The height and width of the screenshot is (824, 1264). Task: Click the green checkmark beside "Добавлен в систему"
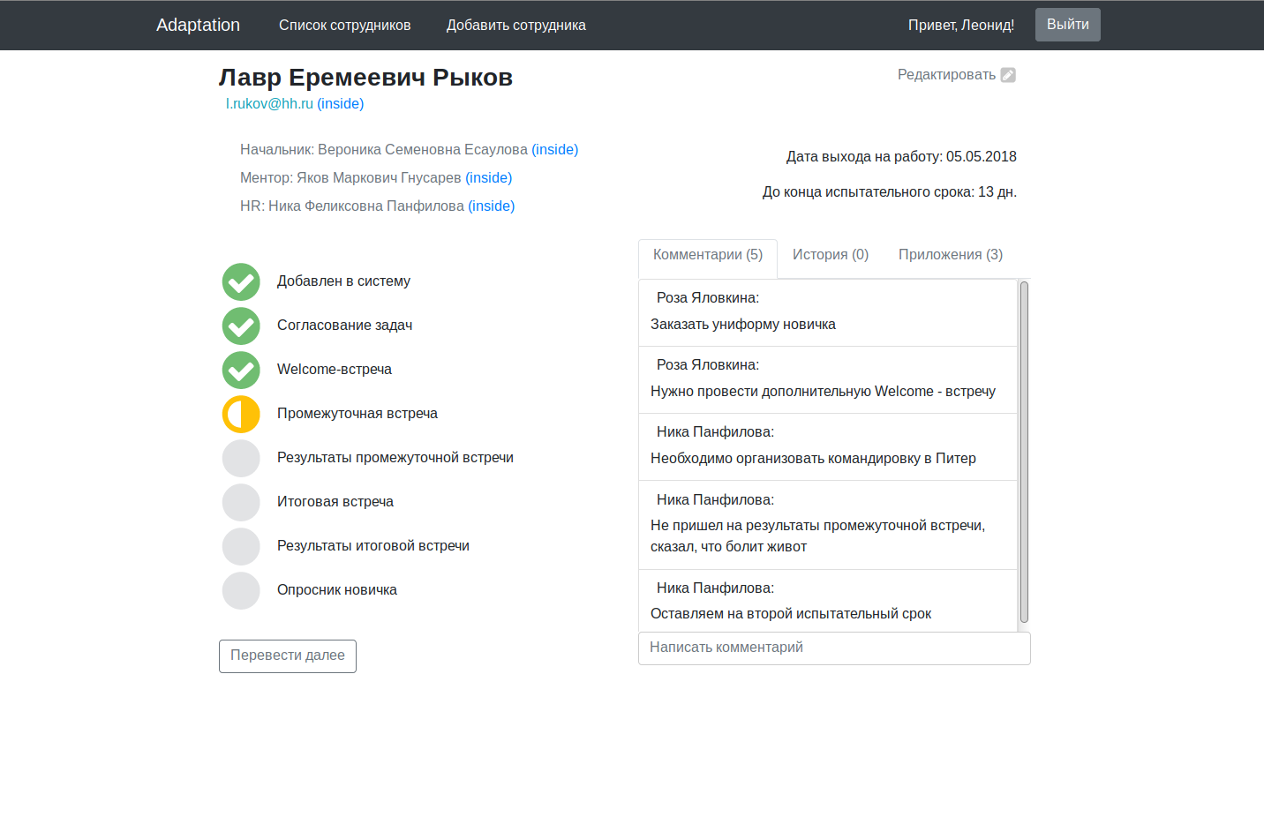pyautogui.click(x=241, y=282)
